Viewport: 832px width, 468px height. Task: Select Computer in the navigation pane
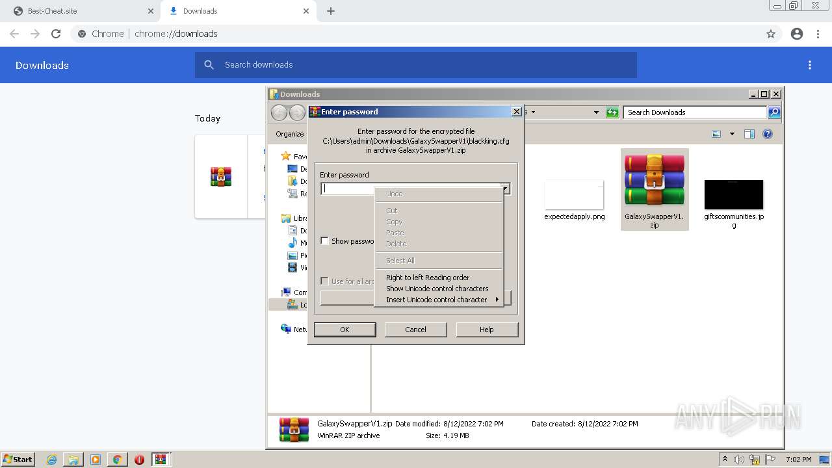click(x=294, y=292)
